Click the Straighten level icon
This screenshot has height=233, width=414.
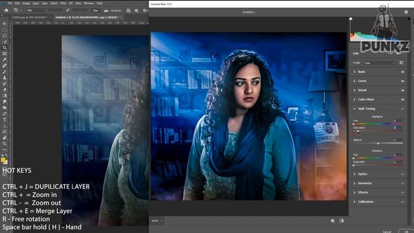106,10
